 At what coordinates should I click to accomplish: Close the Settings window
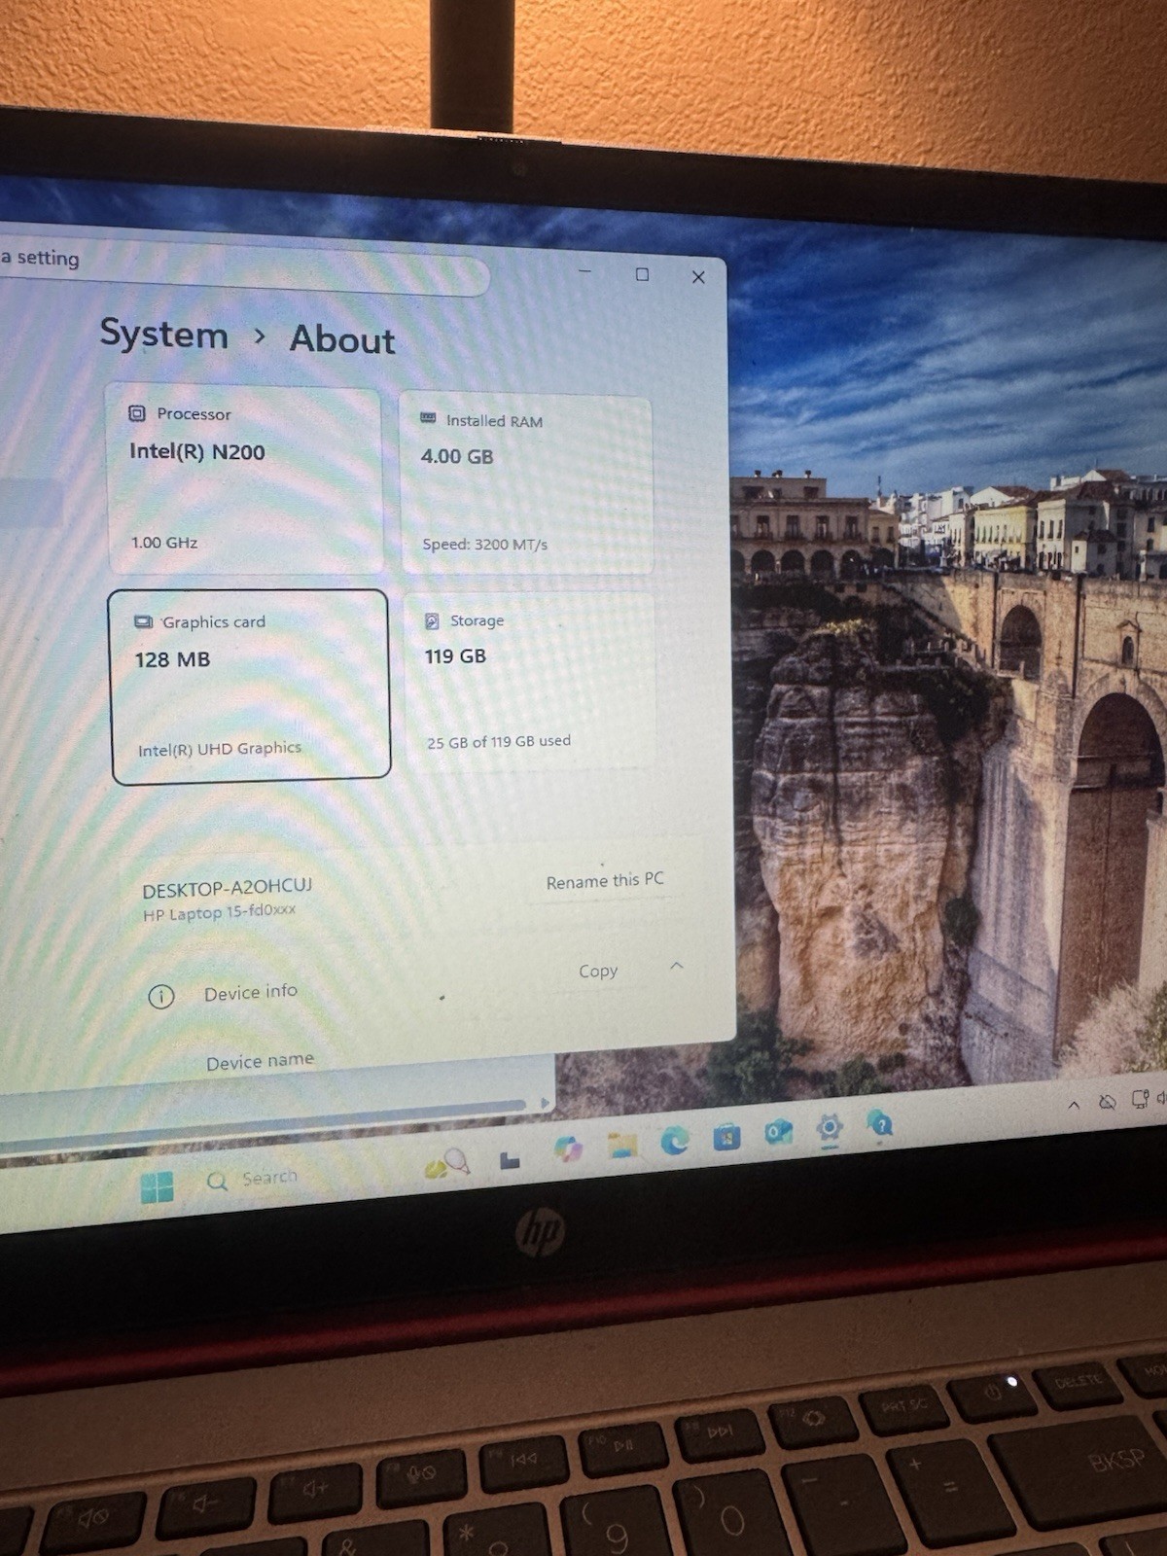coord(698,277)
